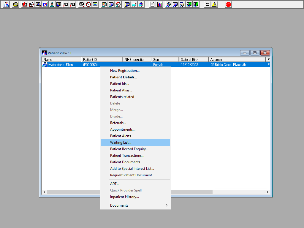This screenshot has width=304, height=228.
Task: Open Patient Transactions menu entry
Action: coord(135,156)
